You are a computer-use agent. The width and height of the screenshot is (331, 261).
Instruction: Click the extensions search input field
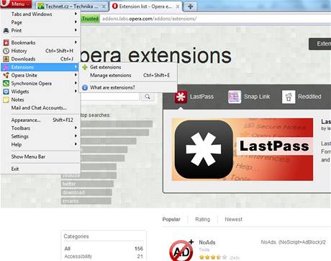tap(110, 97)
